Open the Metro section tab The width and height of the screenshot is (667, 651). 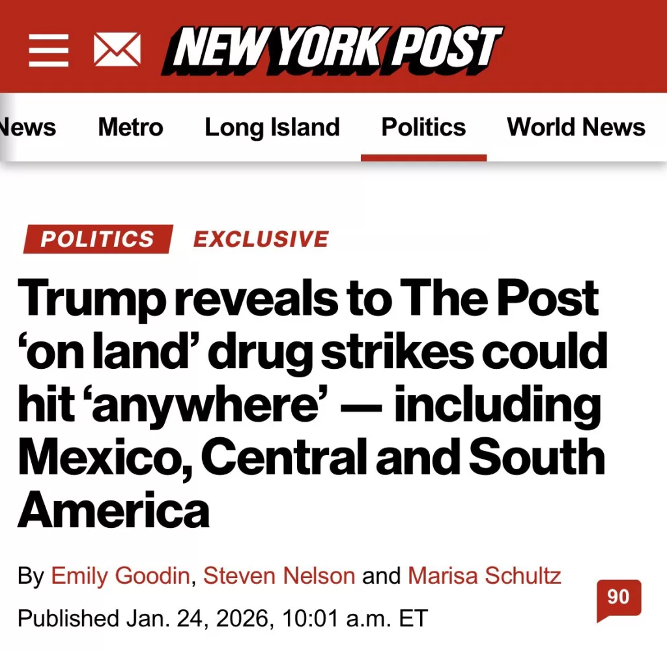pyautogui.click(x=130, y=126)
